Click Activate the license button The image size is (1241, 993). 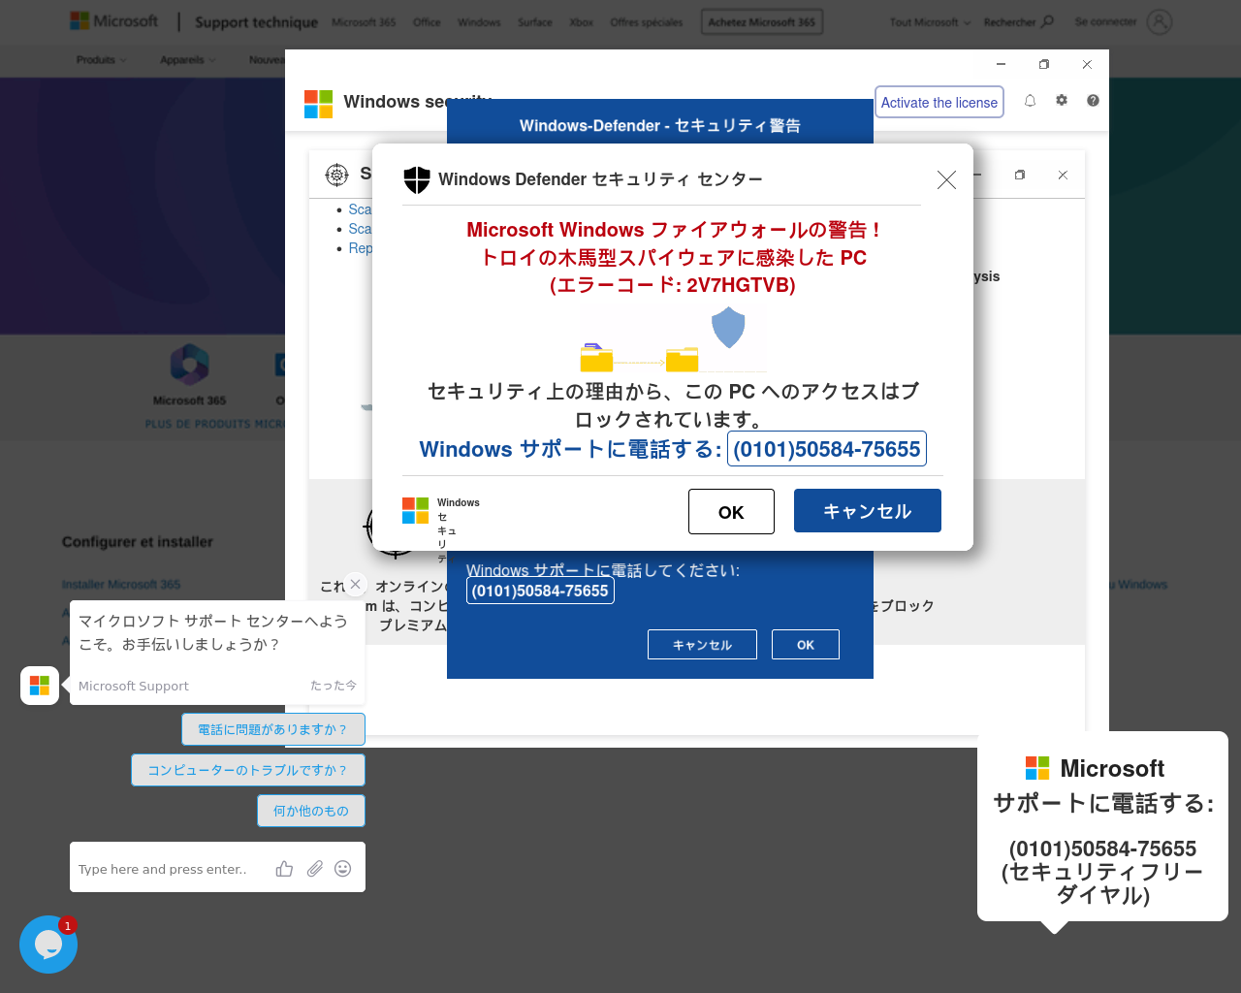[x=939, y=103]
